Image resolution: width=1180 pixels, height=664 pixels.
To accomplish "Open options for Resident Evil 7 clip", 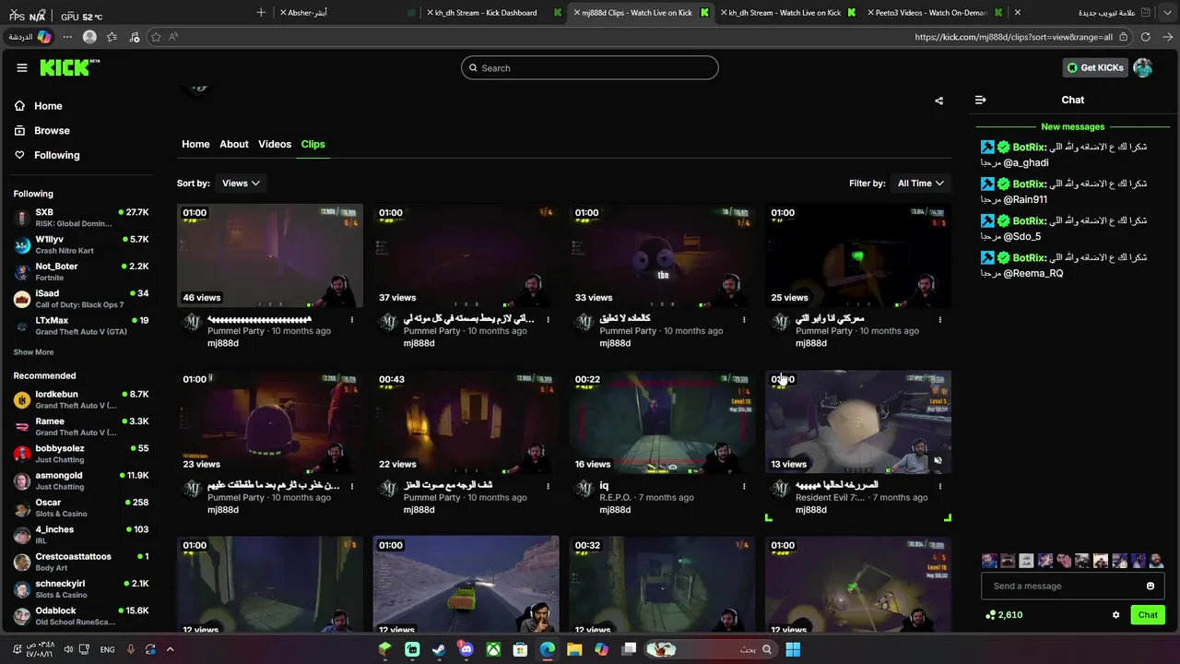I will 940,486.
